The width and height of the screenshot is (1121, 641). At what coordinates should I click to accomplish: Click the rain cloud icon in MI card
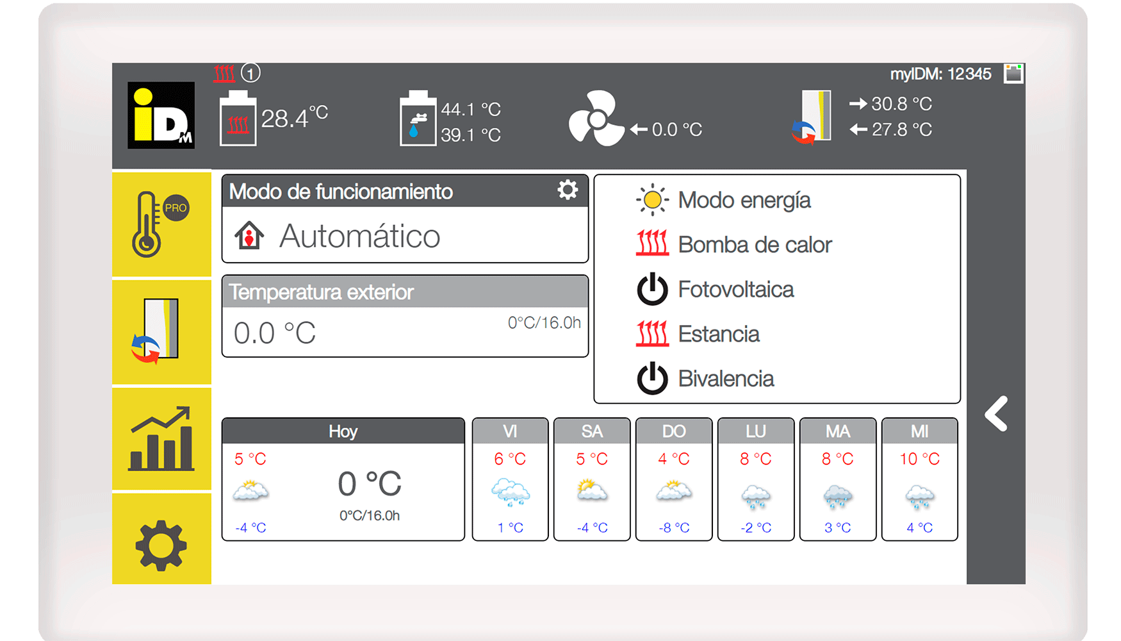coord(920,497)
